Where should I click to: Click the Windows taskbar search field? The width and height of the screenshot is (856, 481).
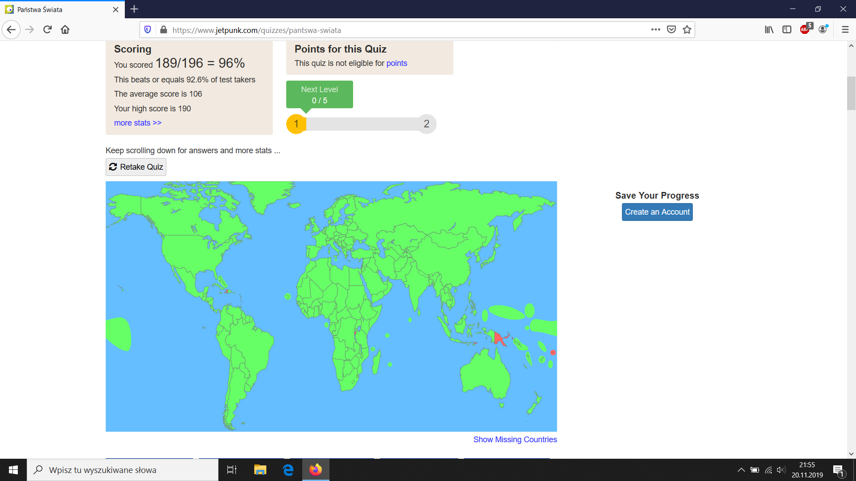123,470
